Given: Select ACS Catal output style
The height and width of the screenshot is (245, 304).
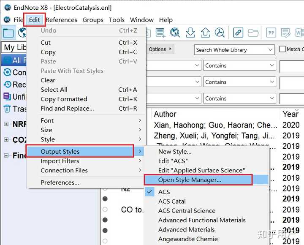Looking at the screenshot, I should point(206,201).
